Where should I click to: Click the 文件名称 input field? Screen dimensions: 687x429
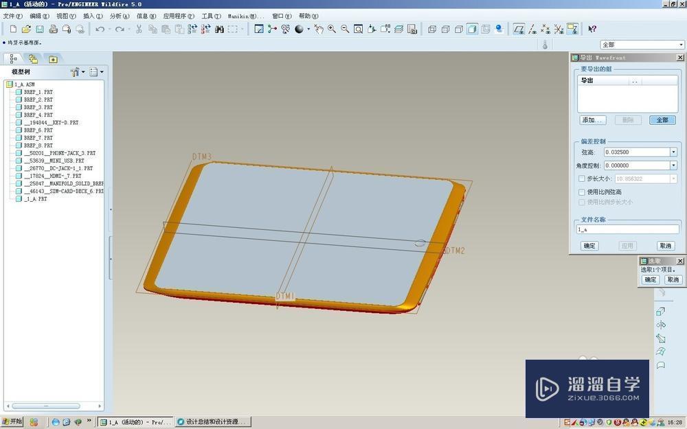point(627,230)
